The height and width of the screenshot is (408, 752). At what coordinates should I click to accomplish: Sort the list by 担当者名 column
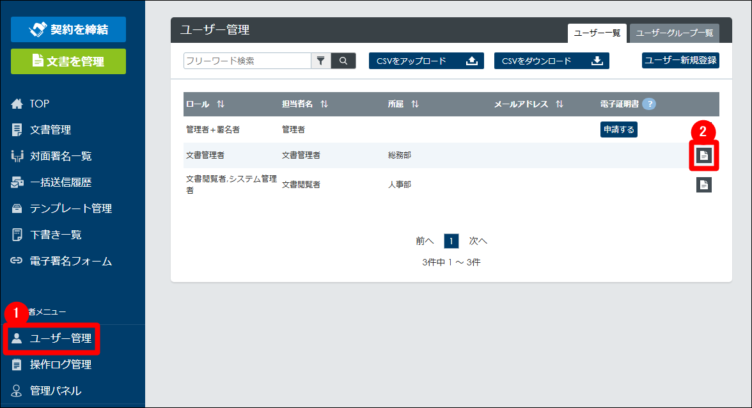324,104
